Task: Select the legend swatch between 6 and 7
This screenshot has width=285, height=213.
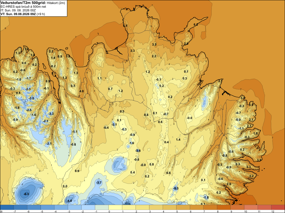Action: coord(197,207)
